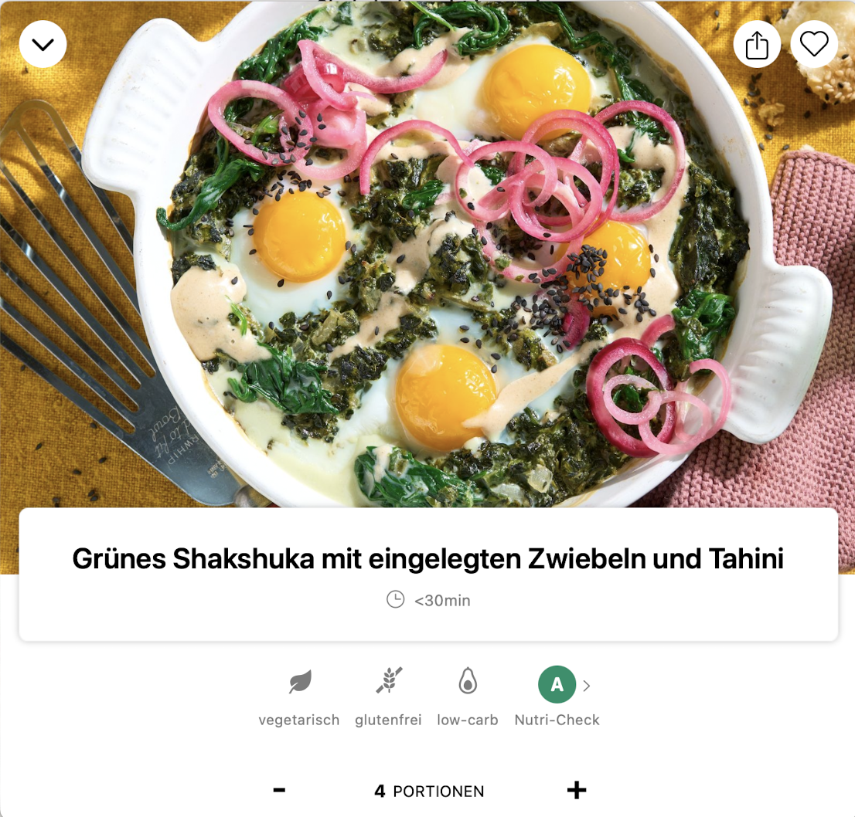Tap the low-carb avocado icon
This screenshot has width=855, height=817.
pos(467,681)
